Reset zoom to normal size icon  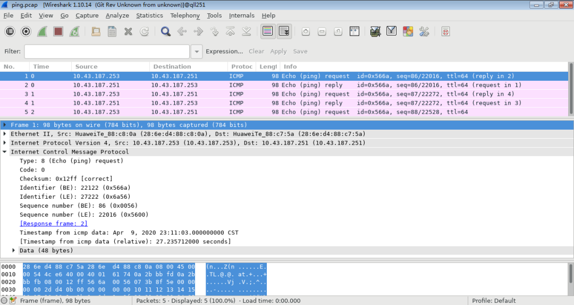click(338, 31)
